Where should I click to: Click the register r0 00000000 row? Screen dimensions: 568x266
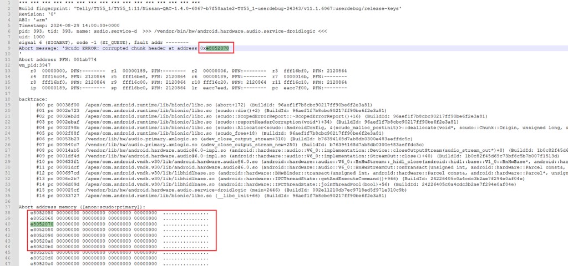tap(189, 71)
